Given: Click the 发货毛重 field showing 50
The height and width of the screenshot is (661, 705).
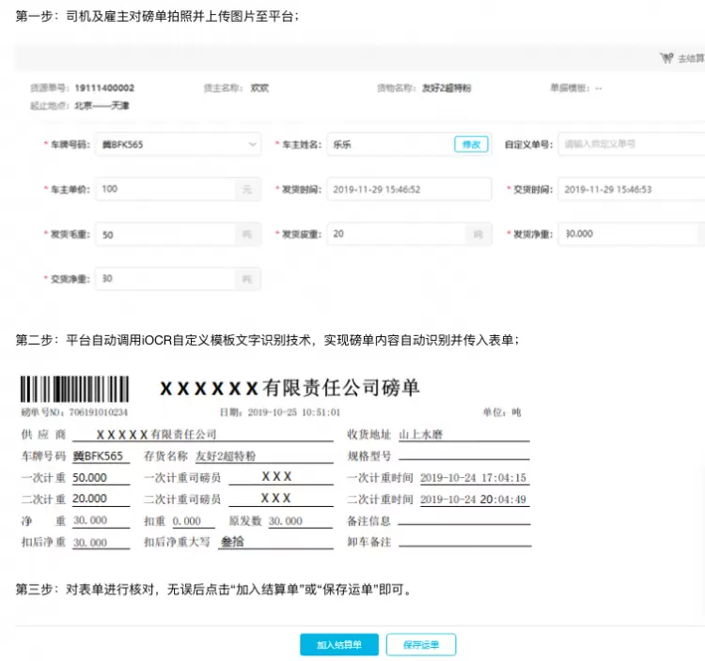Looking at the screenshot, I should pyautogui.click(x=164, y=234).
